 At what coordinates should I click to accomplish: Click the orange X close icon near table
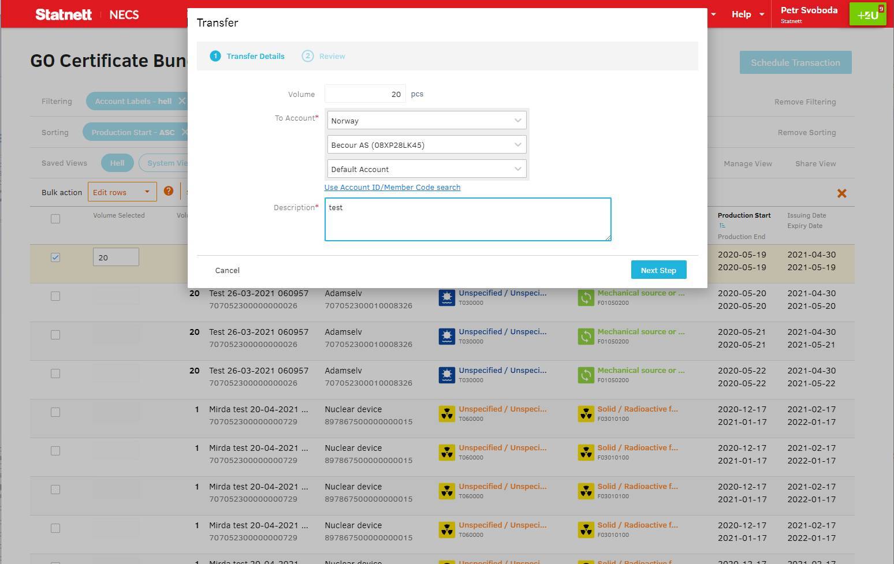coord(841,193)
